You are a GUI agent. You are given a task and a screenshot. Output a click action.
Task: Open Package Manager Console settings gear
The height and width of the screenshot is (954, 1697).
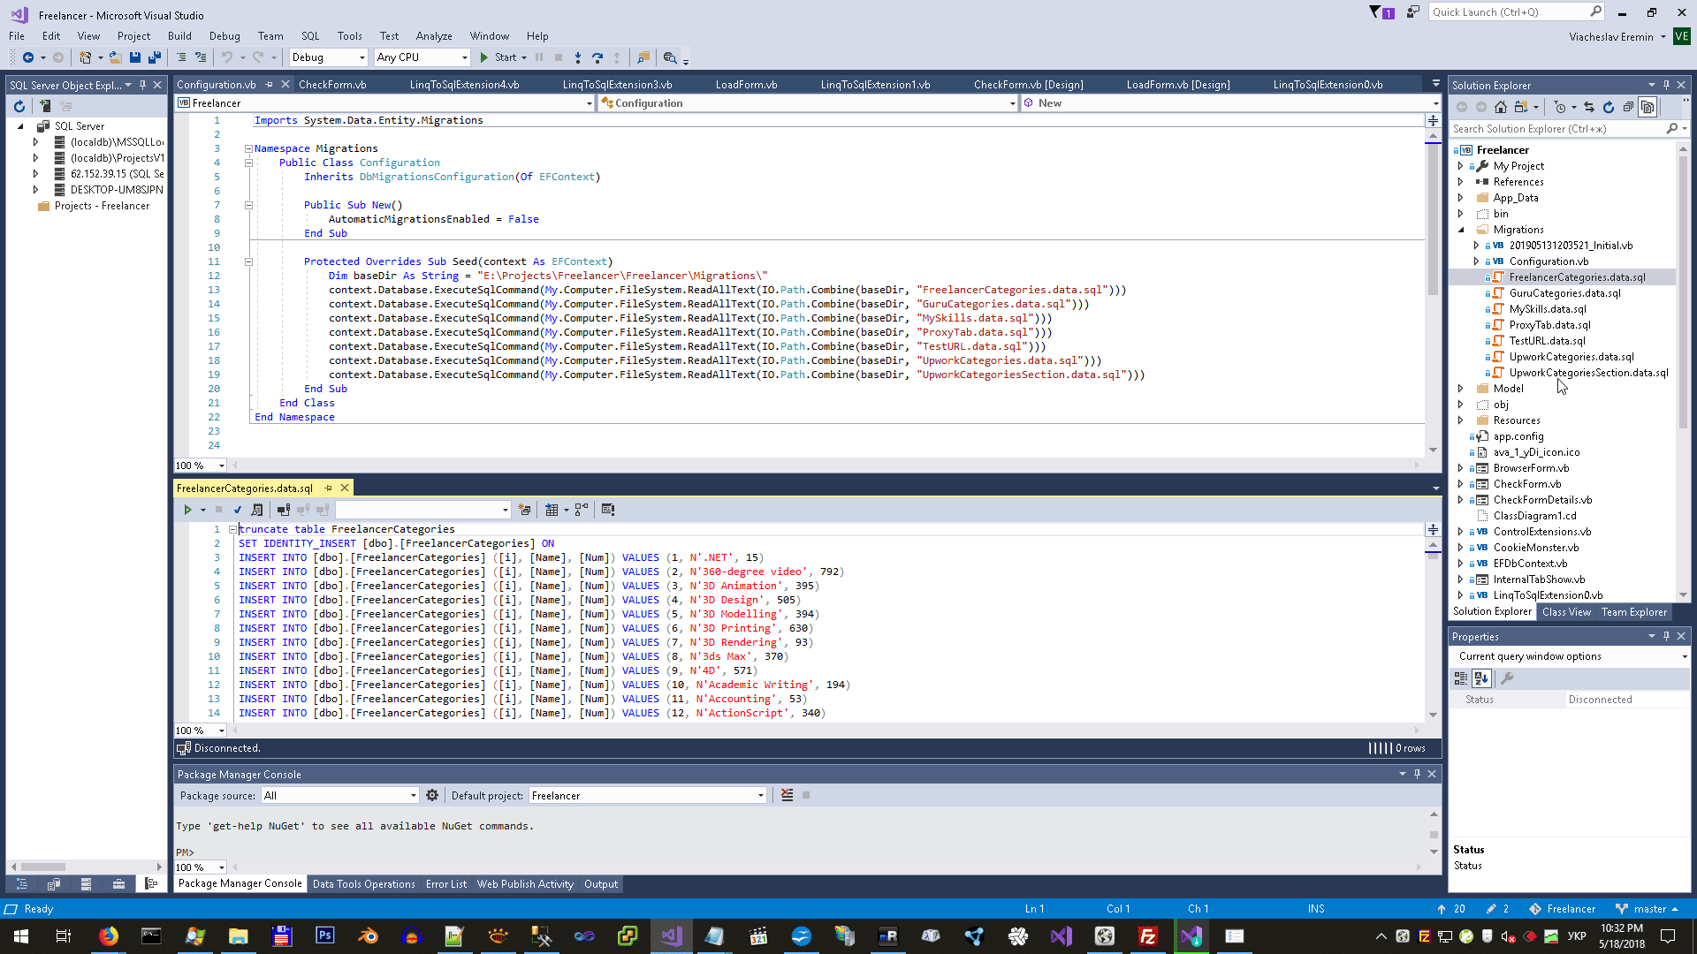[x=432, y=795]
